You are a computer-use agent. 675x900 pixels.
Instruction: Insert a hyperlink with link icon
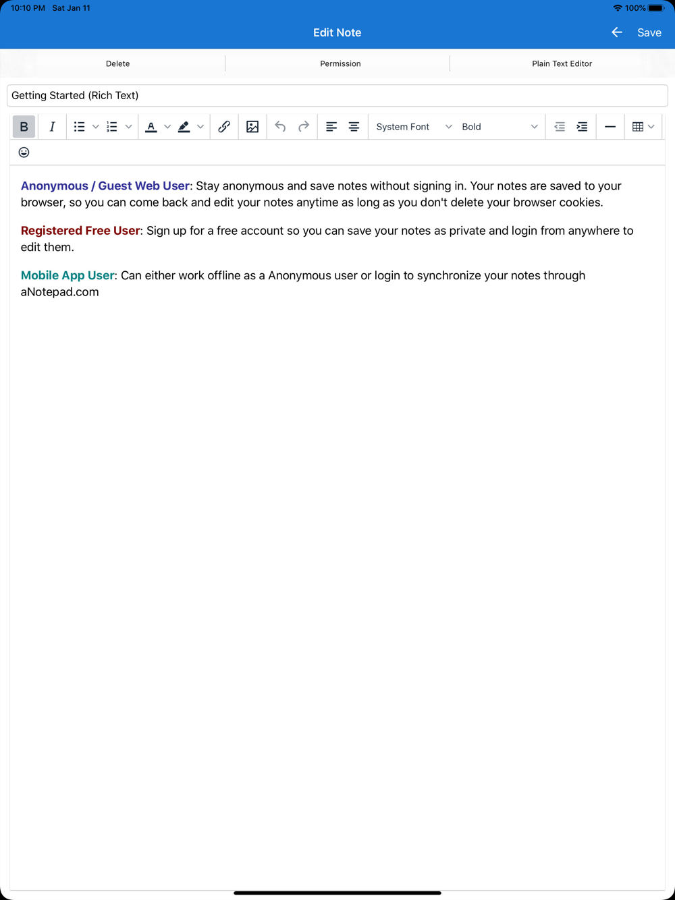coord(224,127)
